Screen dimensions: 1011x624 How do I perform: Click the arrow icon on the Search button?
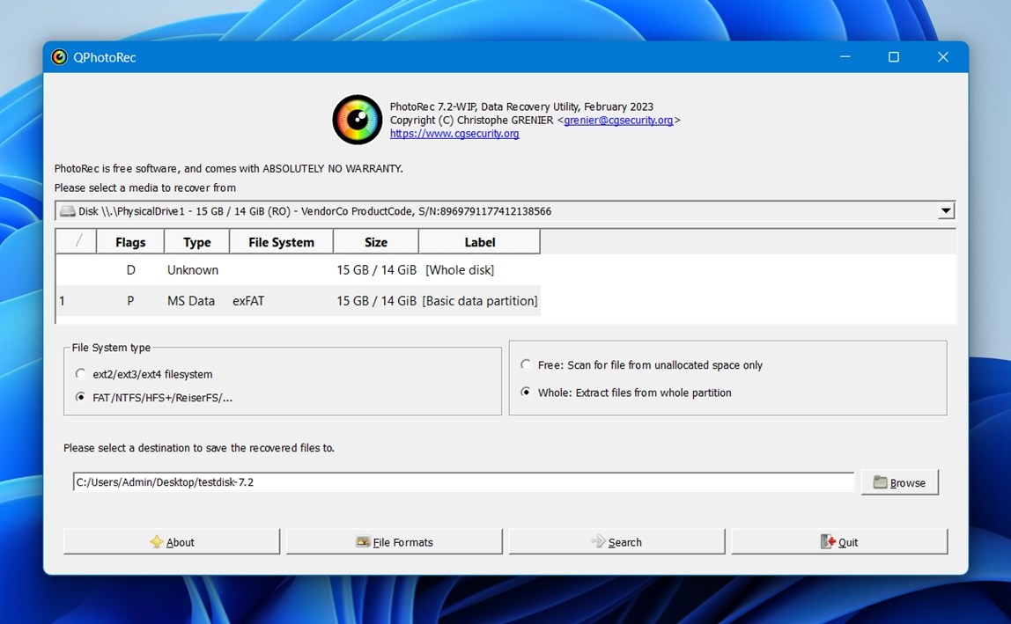coord(600,542)
